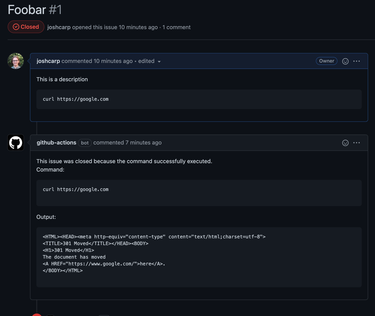Click the bot label badge
375x316 pixels.
click(x=85, y=143)
